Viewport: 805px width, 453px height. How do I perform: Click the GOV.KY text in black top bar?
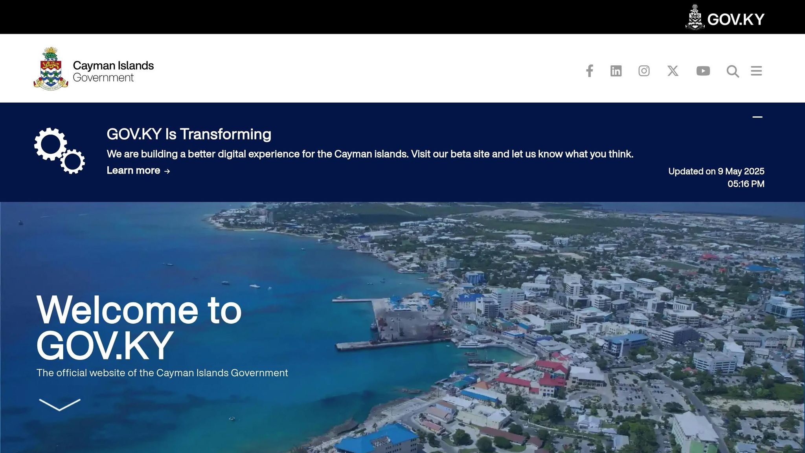coord(735,19)
